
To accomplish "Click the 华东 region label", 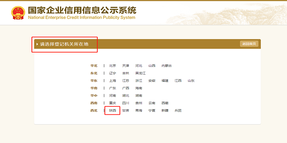I will click(94, 81).
